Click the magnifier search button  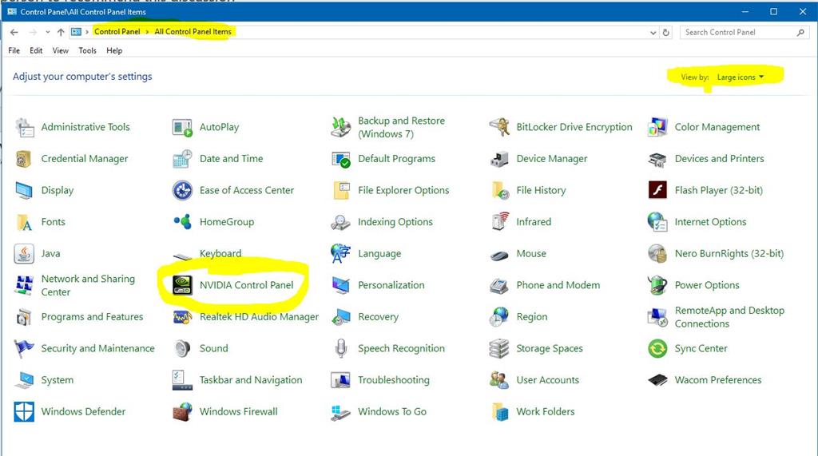(800, 33)
